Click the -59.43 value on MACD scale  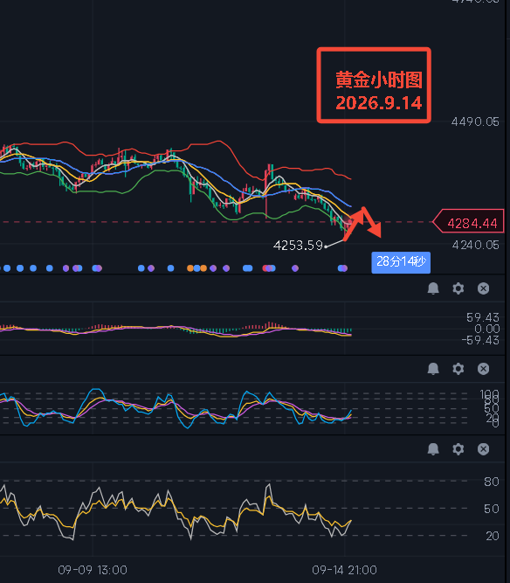pos(480,340)
